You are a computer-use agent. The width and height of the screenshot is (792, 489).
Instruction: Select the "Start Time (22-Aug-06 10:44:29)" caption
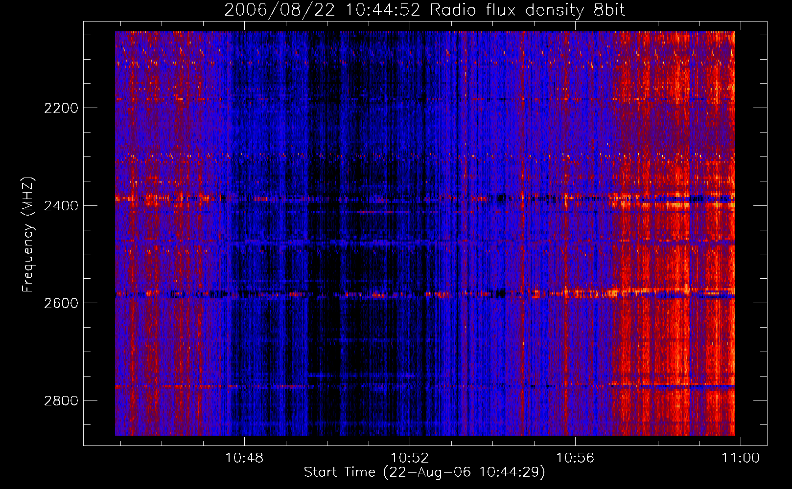coord(424,472)
